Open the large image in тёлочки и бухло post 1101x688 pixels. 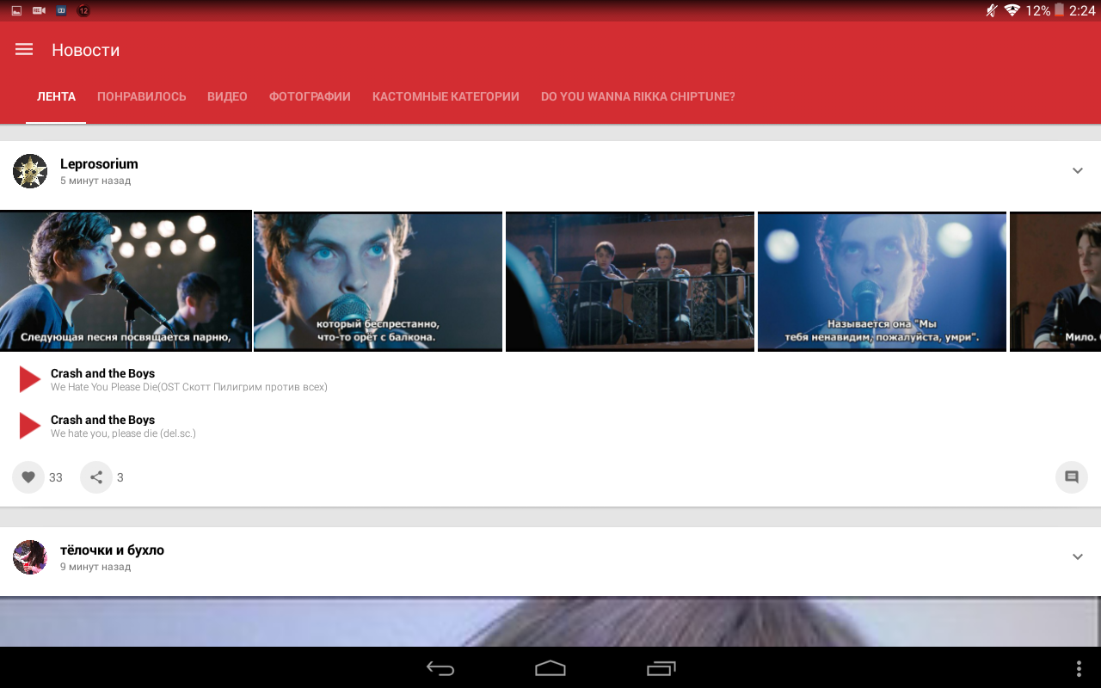point(550,622)
